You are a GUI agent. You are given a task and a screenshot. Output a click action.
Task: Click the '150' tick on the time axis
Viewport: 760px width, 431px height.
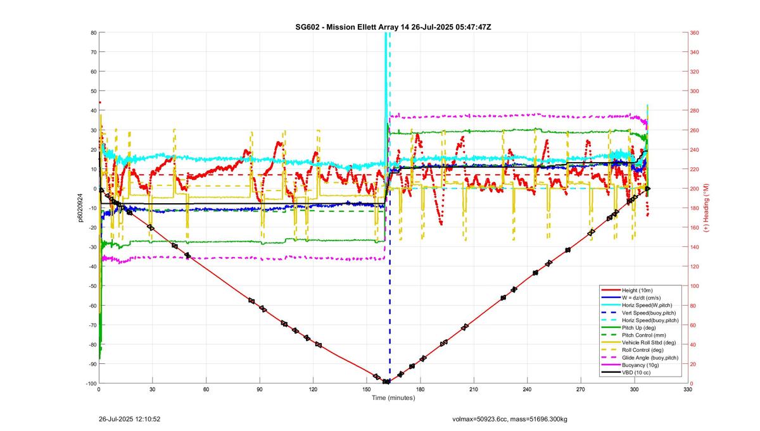(x=367, y=390)
